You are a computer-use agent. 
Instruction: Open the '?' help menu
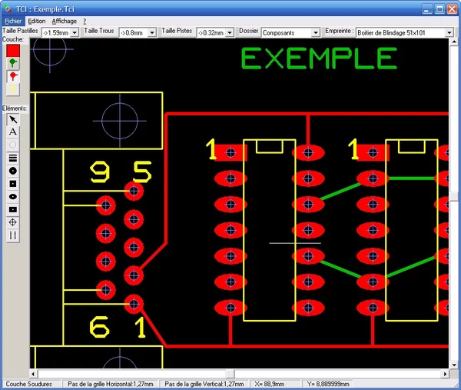(x=85, y=22)
